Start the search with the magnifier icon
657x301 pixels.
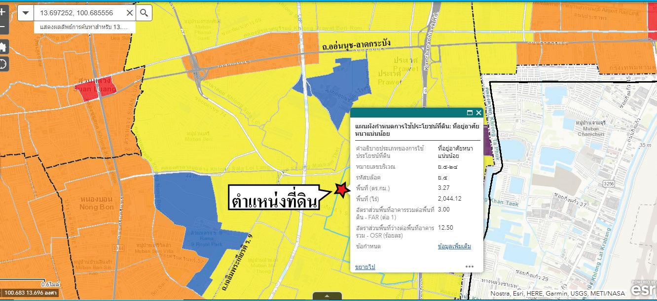point(145,13)
